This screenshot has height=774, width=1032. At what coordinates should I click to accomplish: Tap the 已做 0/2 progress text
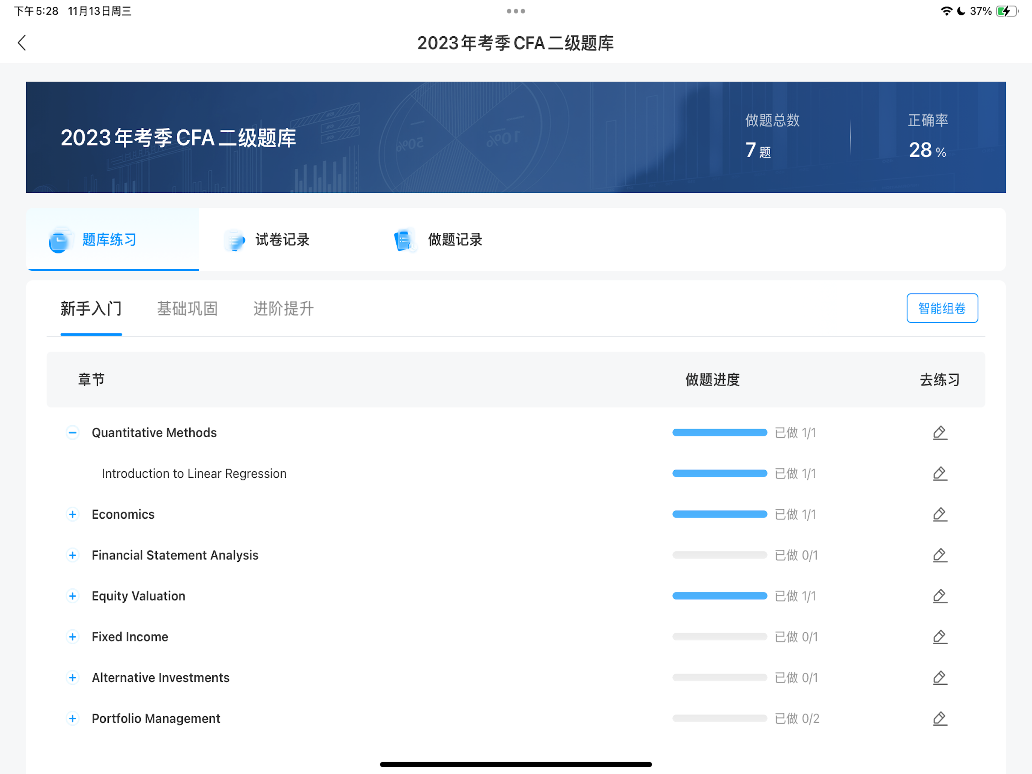point(797,718)
